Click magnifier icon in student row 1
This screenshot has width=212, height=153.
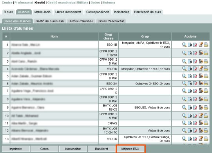(184, 45)
